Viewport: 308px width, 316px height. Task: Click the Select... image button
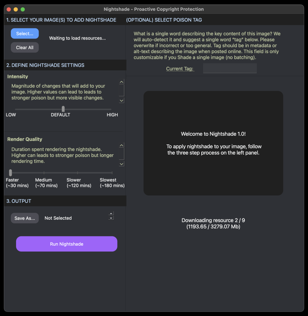tap(25, 34)
